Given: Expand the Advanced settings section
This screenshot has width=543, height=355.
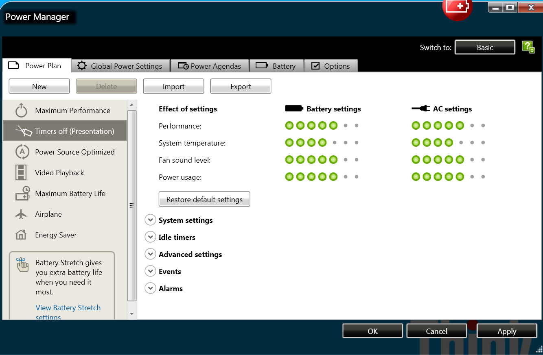Looking at the screenshot, I should point(151,254).
